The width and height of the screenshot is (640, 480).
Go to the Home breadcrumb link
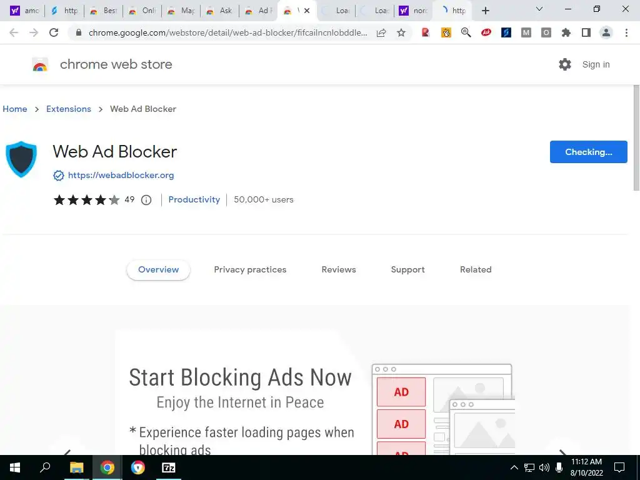[x=15, y=109]
